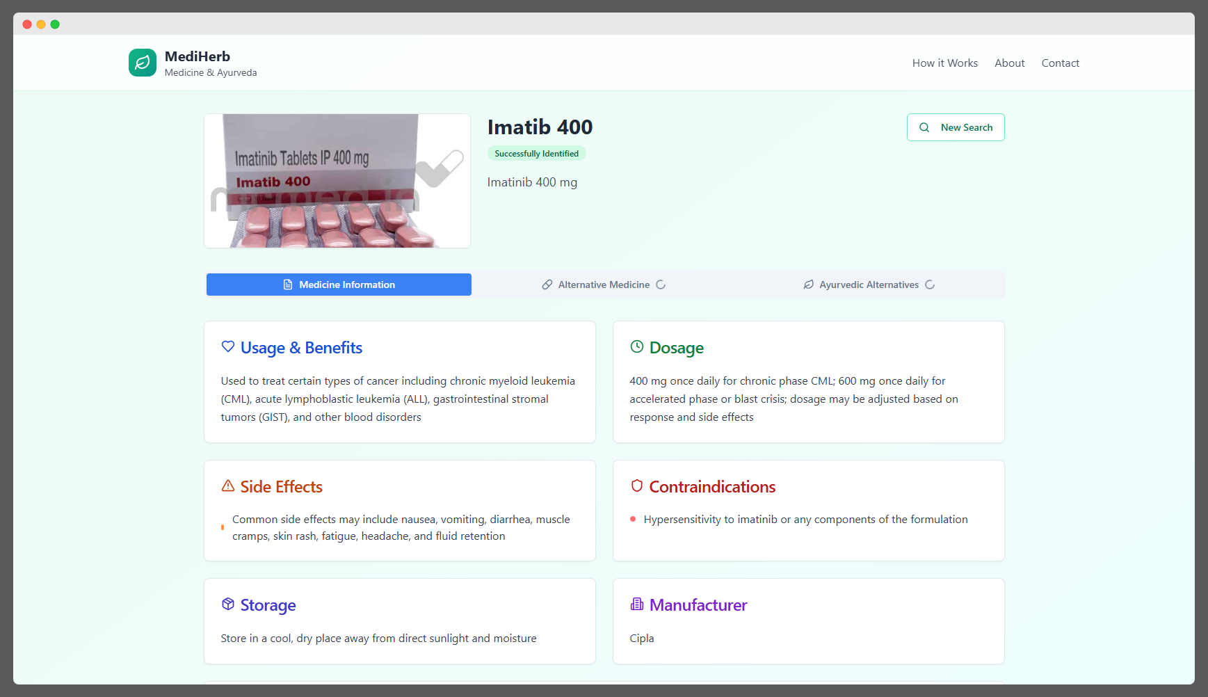The image size is (1208, 697).
Task: Click the MediHerb brand name
Action: pos(198,56)
